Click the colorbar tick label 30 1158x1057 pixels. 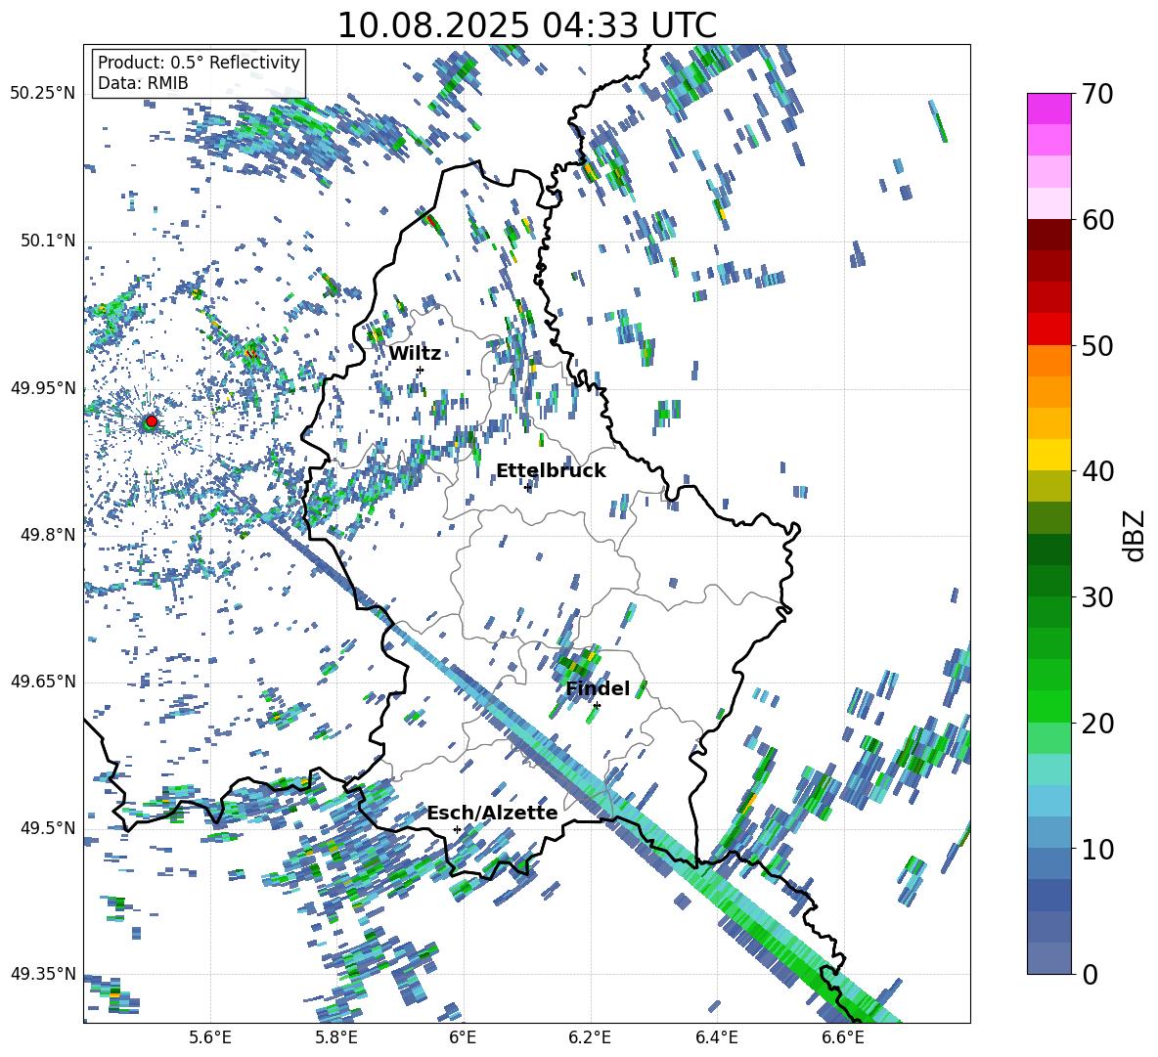[1097, 596]
